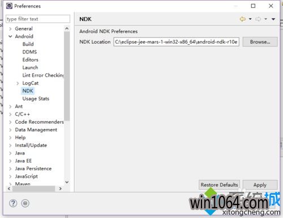Open Usage Stats preferences
283x218 pixels.
36,99
